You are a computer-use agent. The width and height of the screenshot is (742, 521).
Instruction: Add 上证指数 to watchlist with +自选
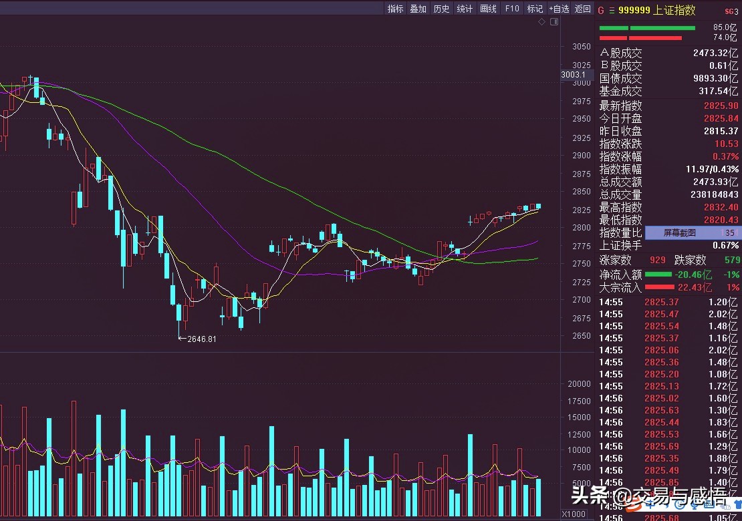click(x=559, y=9)
